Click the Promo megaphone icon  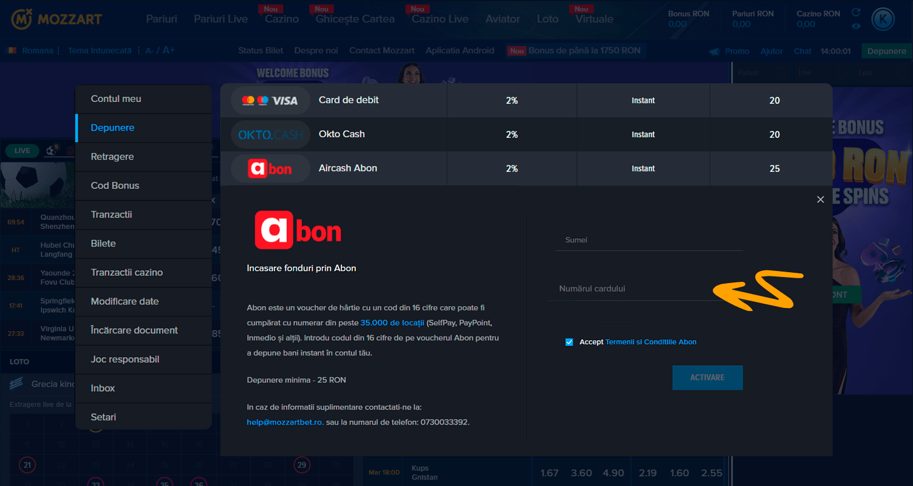[x=713, y=51]
